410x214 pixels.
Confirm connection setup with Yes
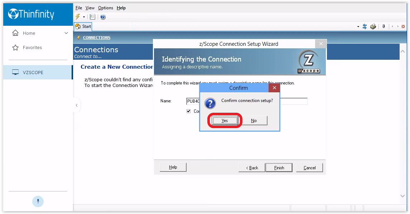(x=225, y=121)
